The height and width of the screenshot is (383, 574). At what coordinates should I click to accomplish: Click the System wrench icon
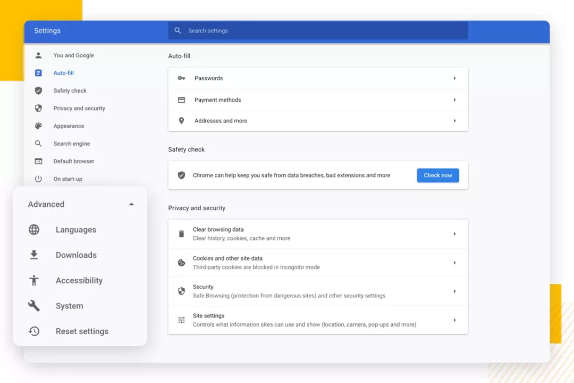coord(34,306)
